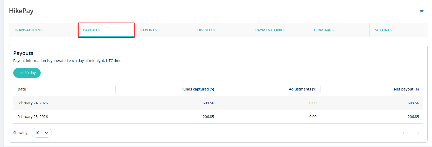The height and width of the screenshot is (147, 432).
Task: Open the Payment Links tab
Action: 270,30
